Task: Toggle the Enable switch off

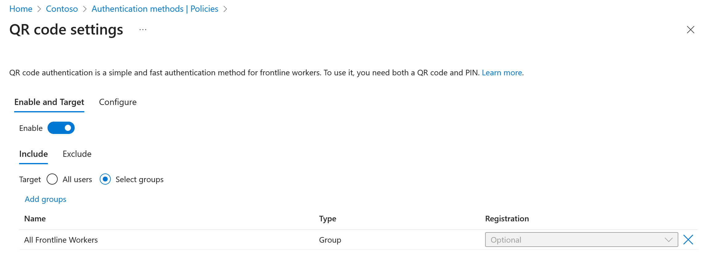Action: 61,128
